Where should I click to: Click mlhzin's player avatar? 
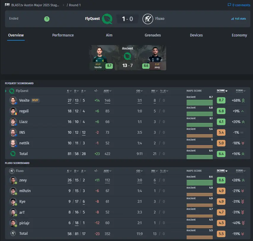13,191
